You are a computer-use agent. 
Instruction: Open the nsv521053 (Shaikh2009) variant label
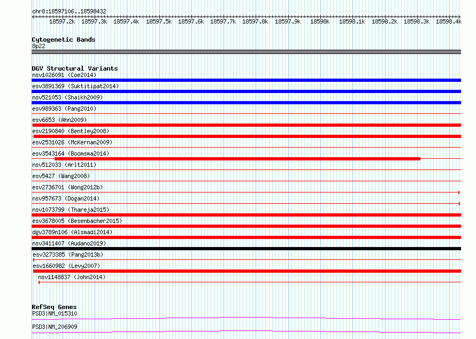(67, 97)
